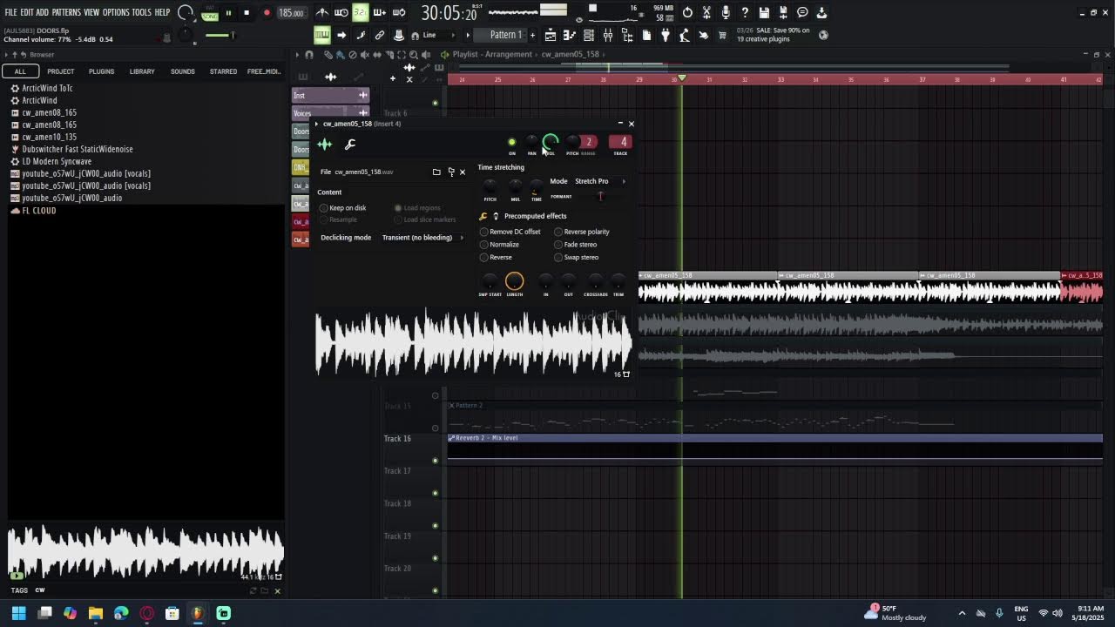The height and width of the screenshot is (627, 1115).
Task: Select Dubswitcher Fast StaticWidenoise item
Action: (78, 149)
